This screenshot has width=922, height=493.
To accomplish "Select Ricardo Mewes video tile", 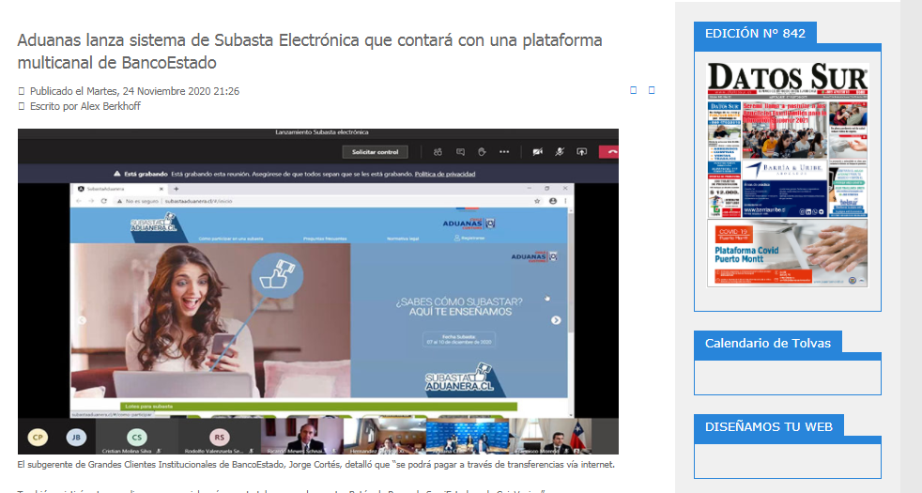I will pyautogui.click(x=301, y=436).
